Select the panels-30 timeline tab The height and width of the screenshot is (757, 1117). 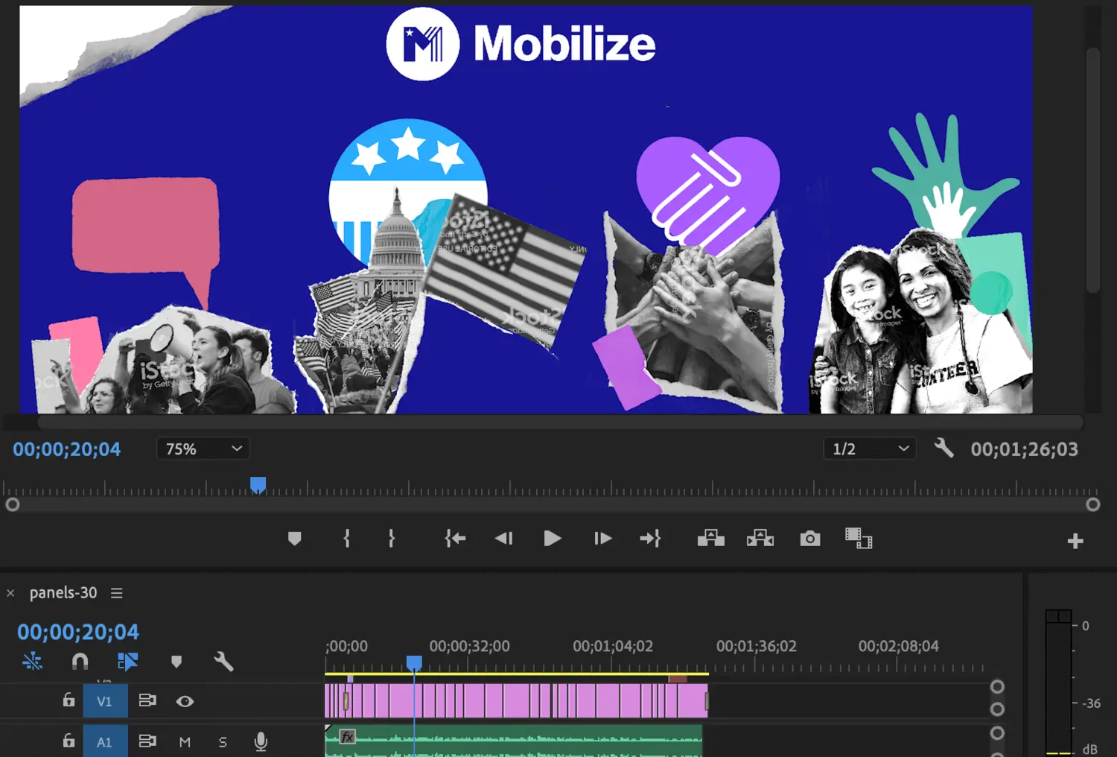(63, 592)
